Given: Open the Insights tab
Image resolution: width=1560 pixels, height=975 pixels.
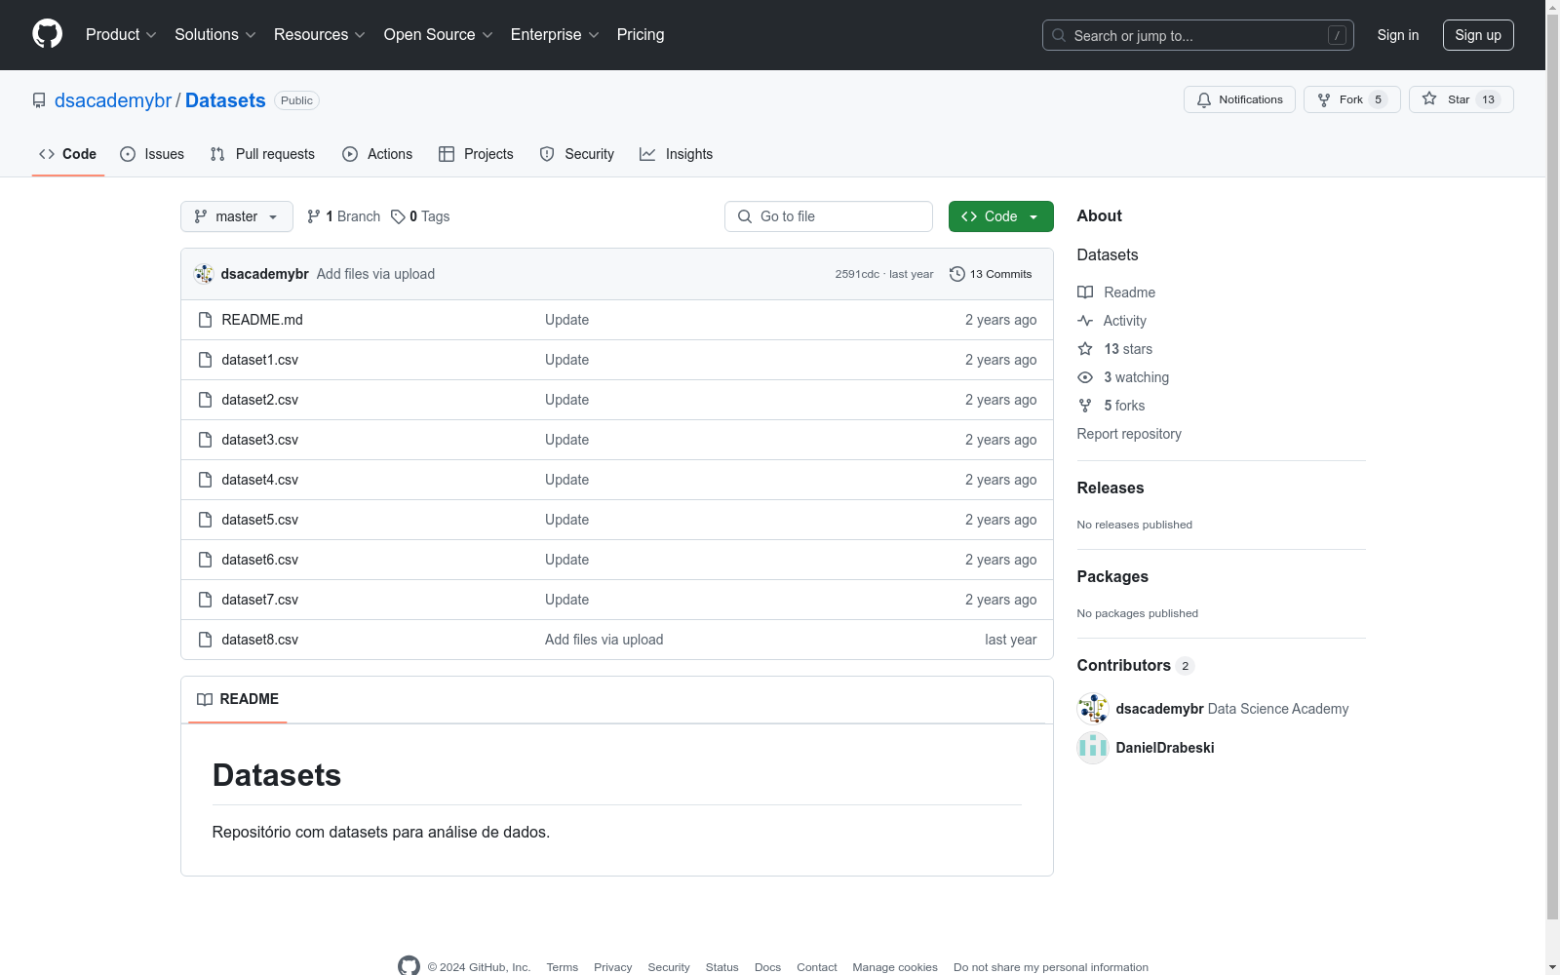Looking at the screenshot, I should coord(676,154).
